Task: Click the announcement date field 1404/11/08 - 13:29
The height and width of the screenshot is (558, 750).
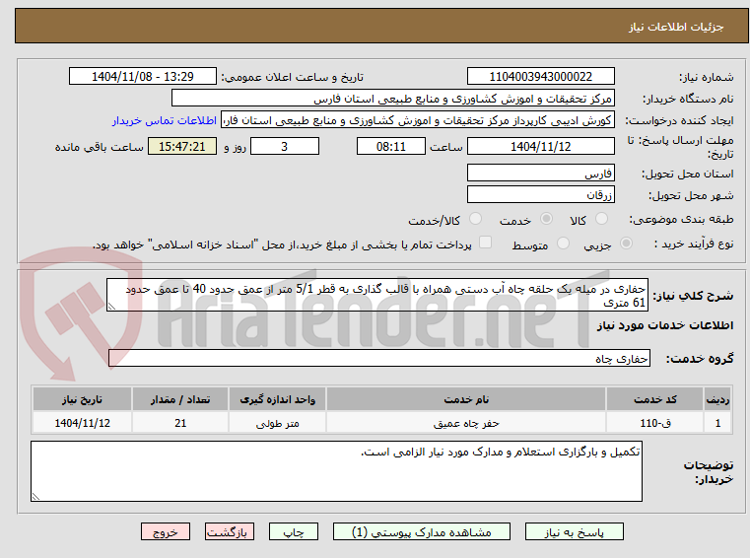Action: tap(143, 77)
